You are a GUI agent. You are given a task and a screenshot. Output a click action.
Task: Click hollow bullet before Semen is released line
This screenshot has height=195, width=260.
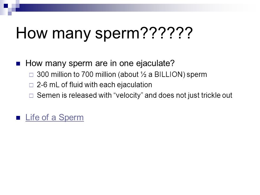31,96
